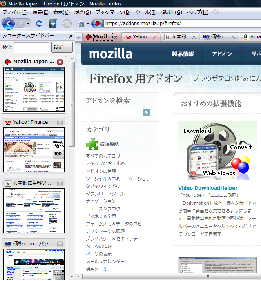Viewport: 261px width, 281px height.
Task: Click the sidebar vertical scrollbar thumb
Action: coord(72,104)
